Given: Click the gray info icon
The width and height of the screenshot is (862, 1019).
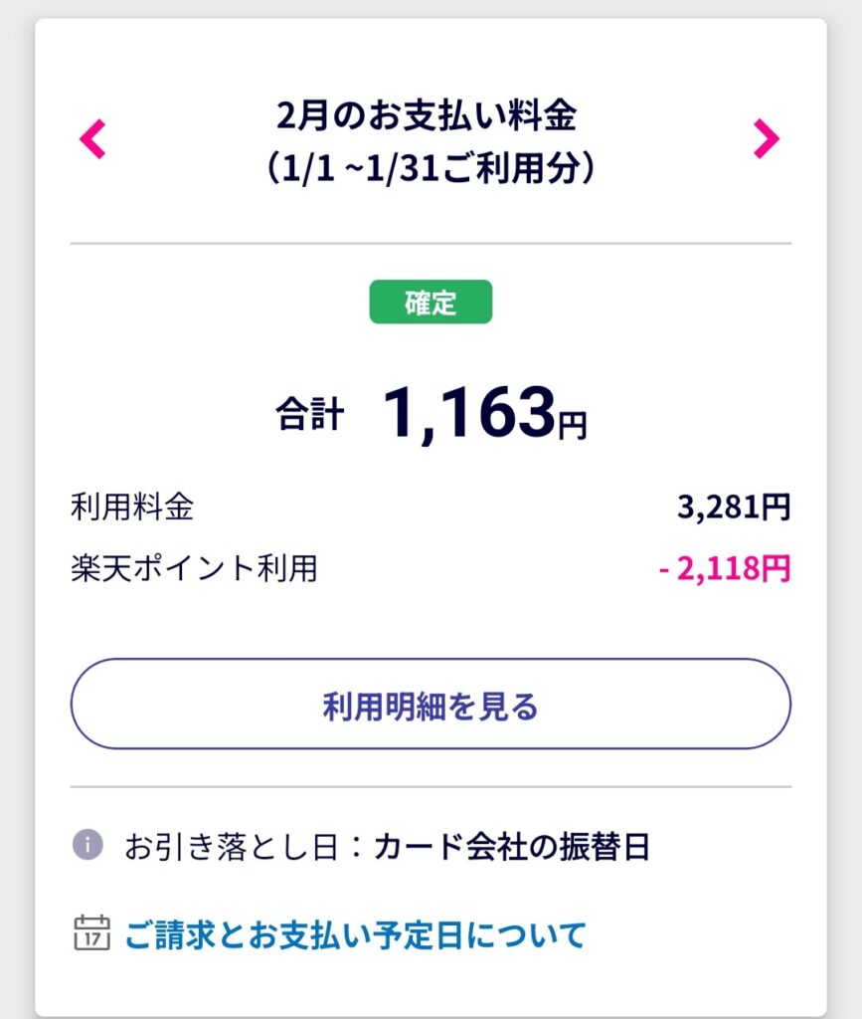Looking at the screenshot, I should [x=87, y=846].
